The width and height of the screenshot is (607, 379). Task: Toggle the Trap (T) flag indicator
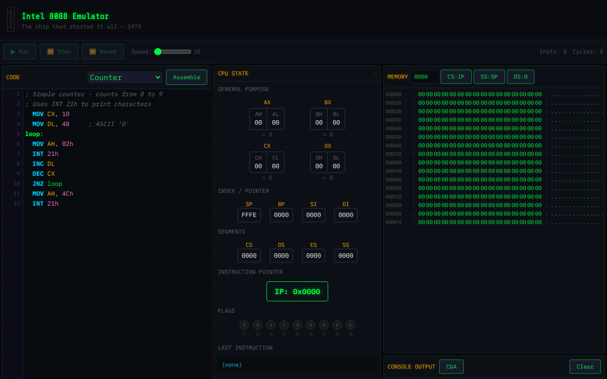[x=284, y=325]
